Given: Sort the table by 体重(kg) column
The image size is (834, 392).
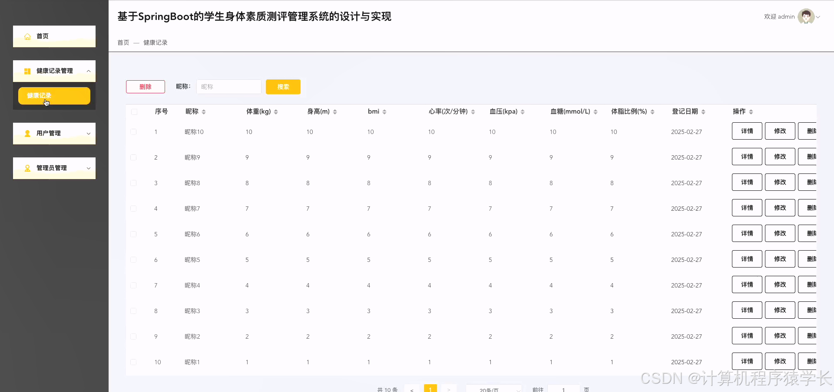Looking at the screenshot, I should (x=277, y=111).
